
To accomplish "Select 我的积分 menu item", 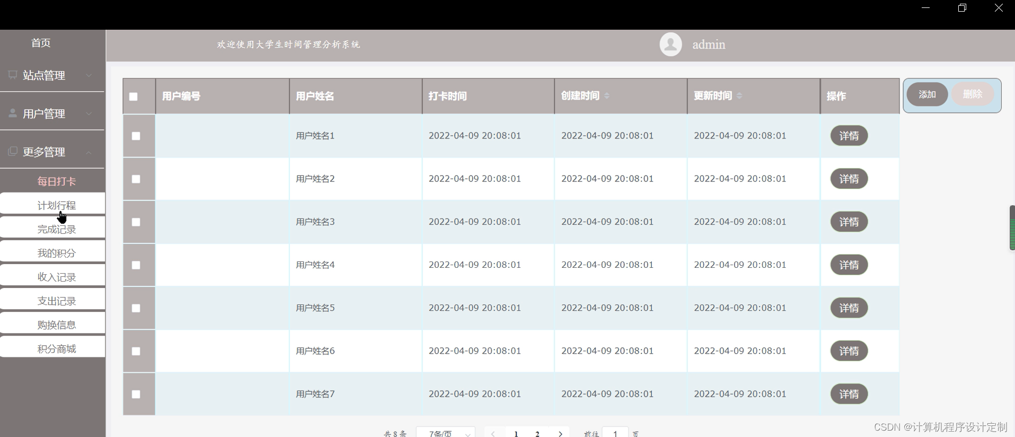I will click(x=52, y=252).
